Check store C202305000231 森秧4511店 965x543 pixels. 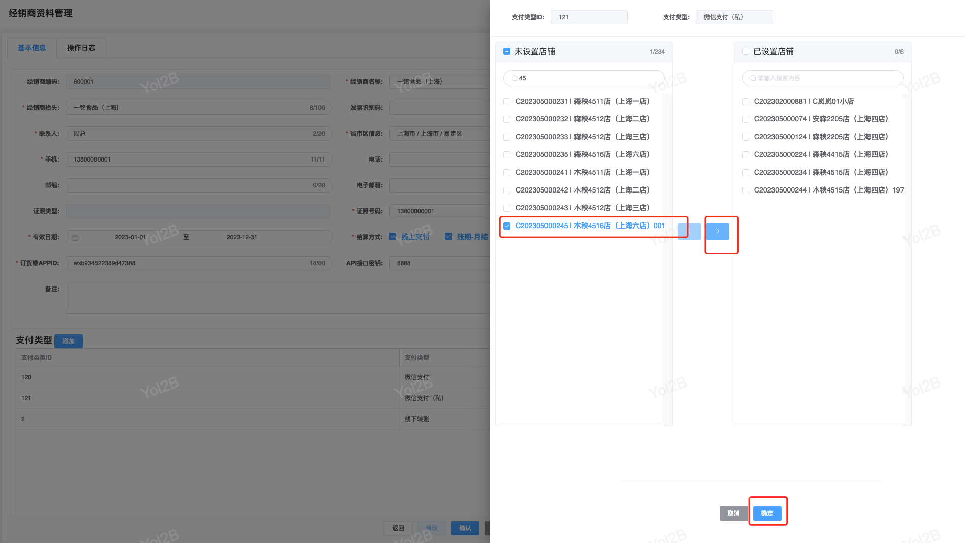(507, 102)
